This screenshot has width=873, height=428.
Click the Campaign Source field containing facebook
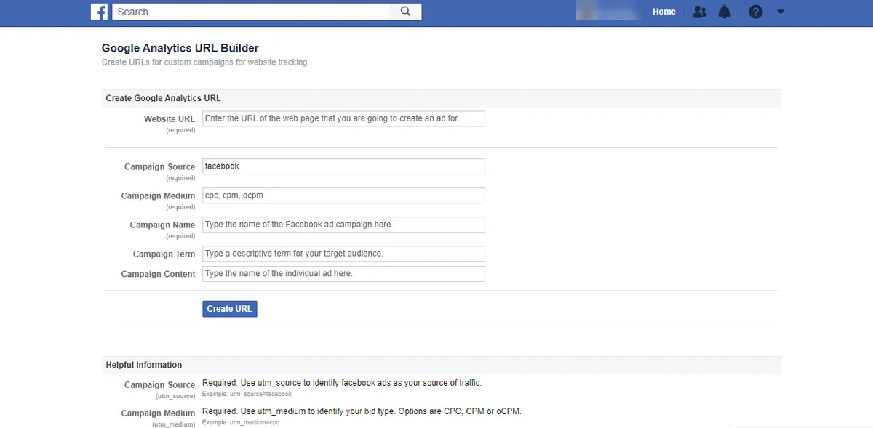click(343, 166)
